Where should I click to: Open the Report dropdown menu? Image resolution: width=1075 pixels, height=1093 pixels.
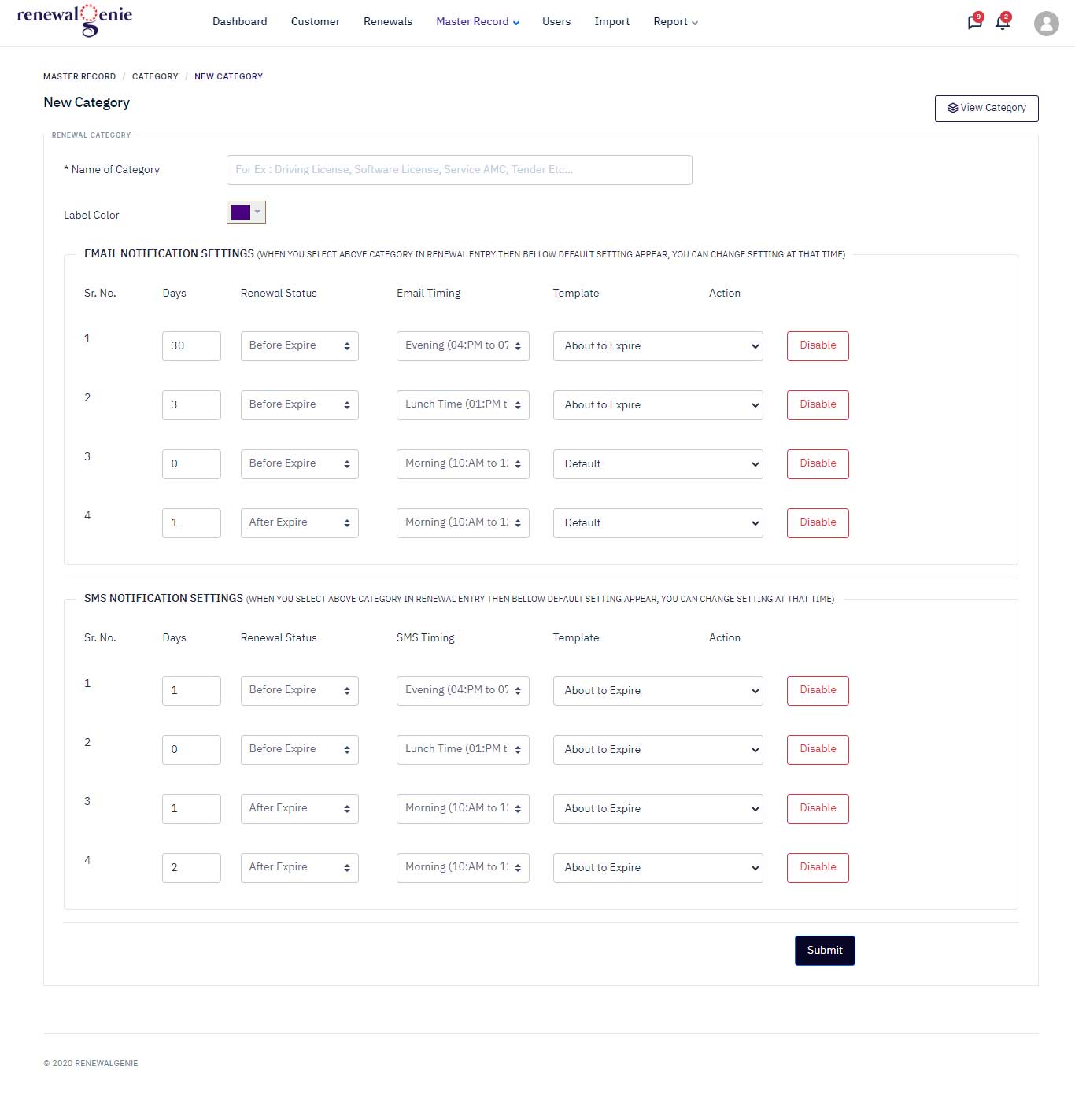coord(675,22)
